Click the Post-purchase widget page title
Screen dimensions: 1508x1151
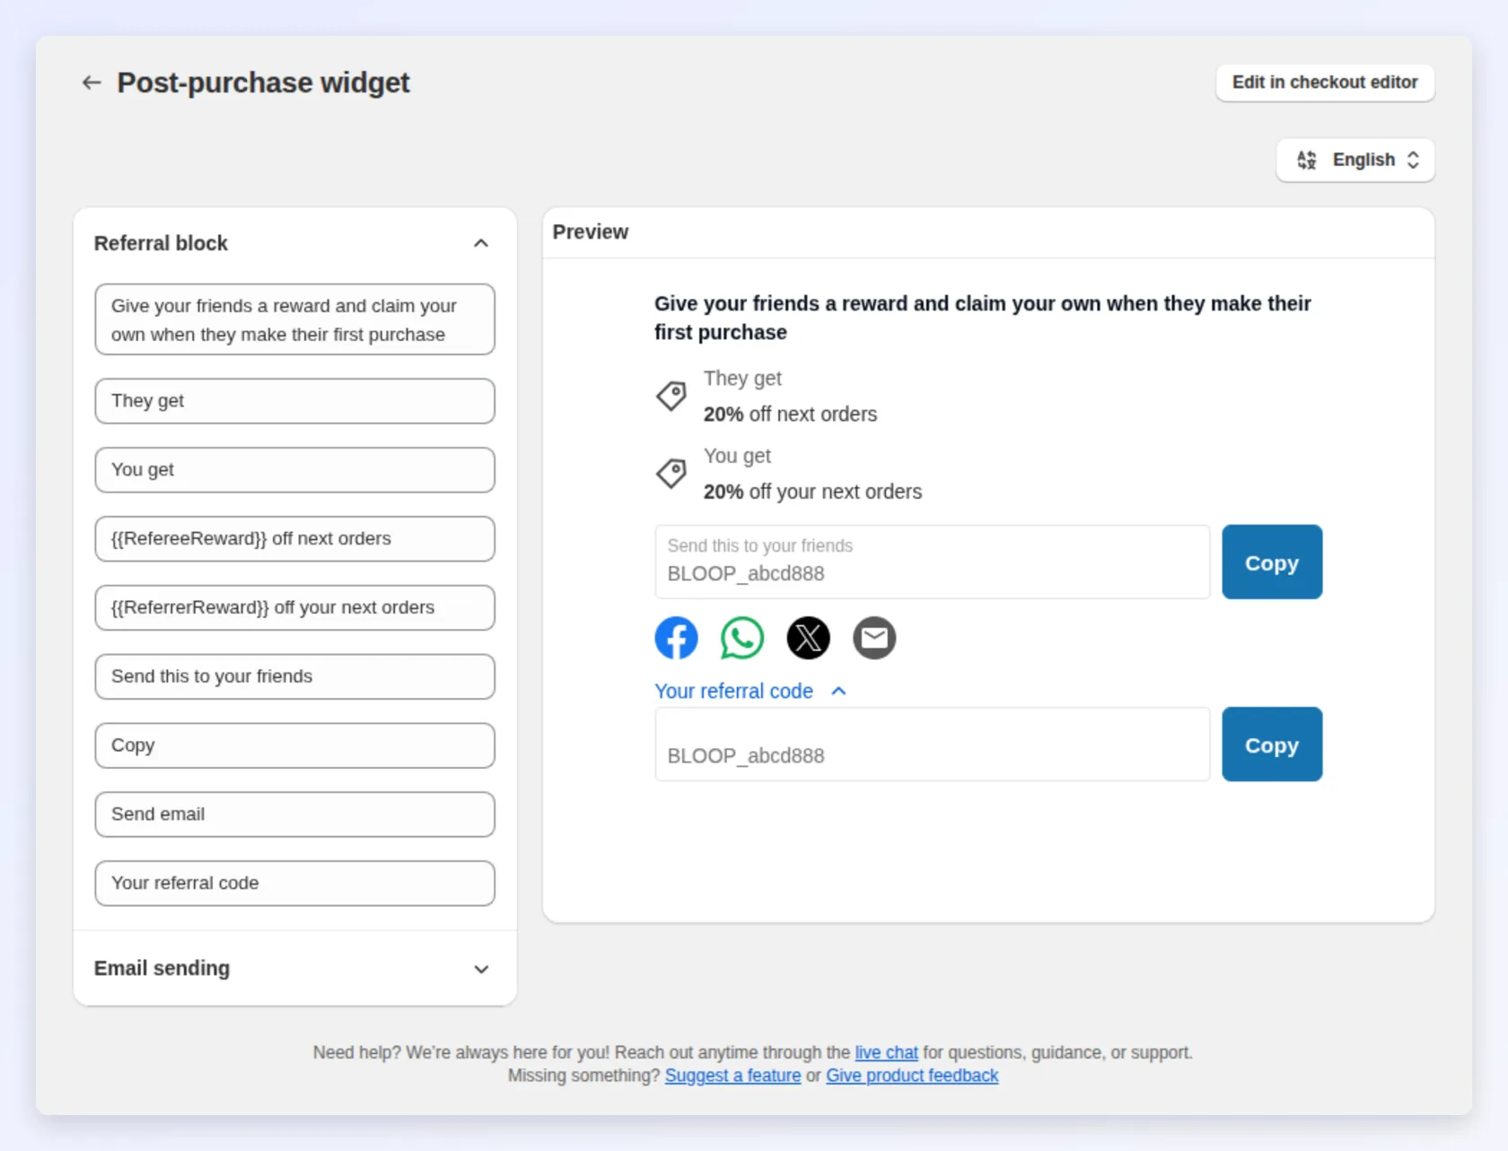tap(263, 83)
